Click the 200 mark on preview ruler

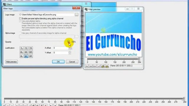124,62
